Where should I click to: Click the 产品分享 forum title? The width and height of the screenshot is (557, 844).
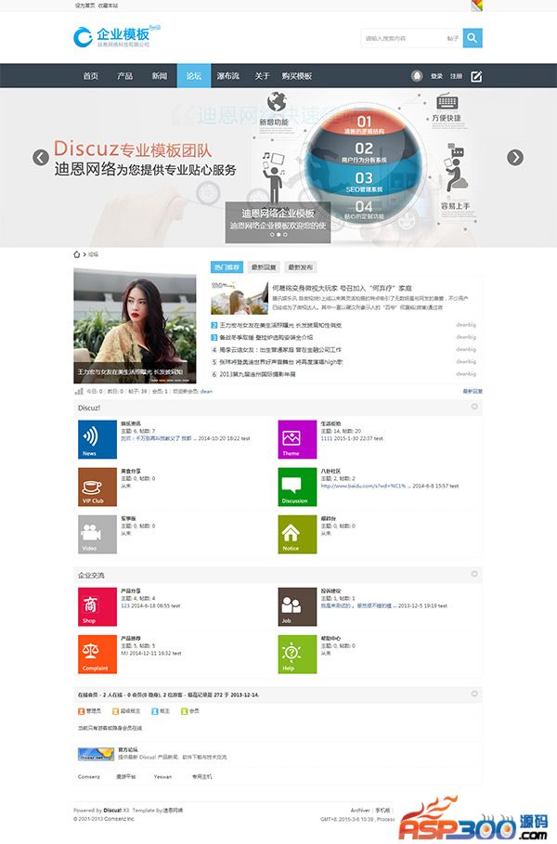pyautogui.click(x=131, y=591)
